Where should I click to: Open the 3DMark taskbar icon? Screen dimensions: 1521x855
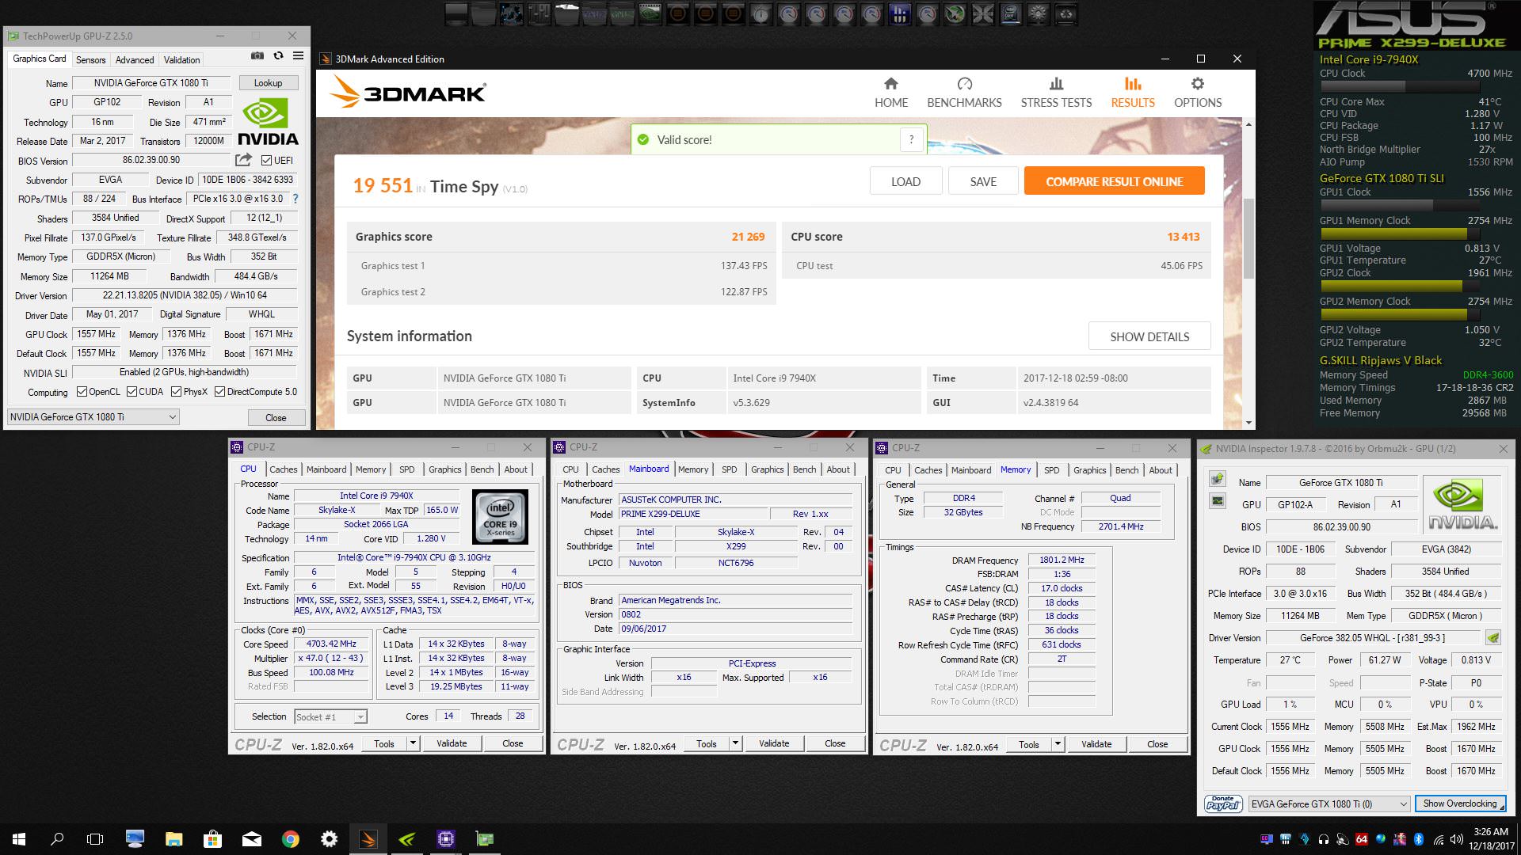(368, 838)
